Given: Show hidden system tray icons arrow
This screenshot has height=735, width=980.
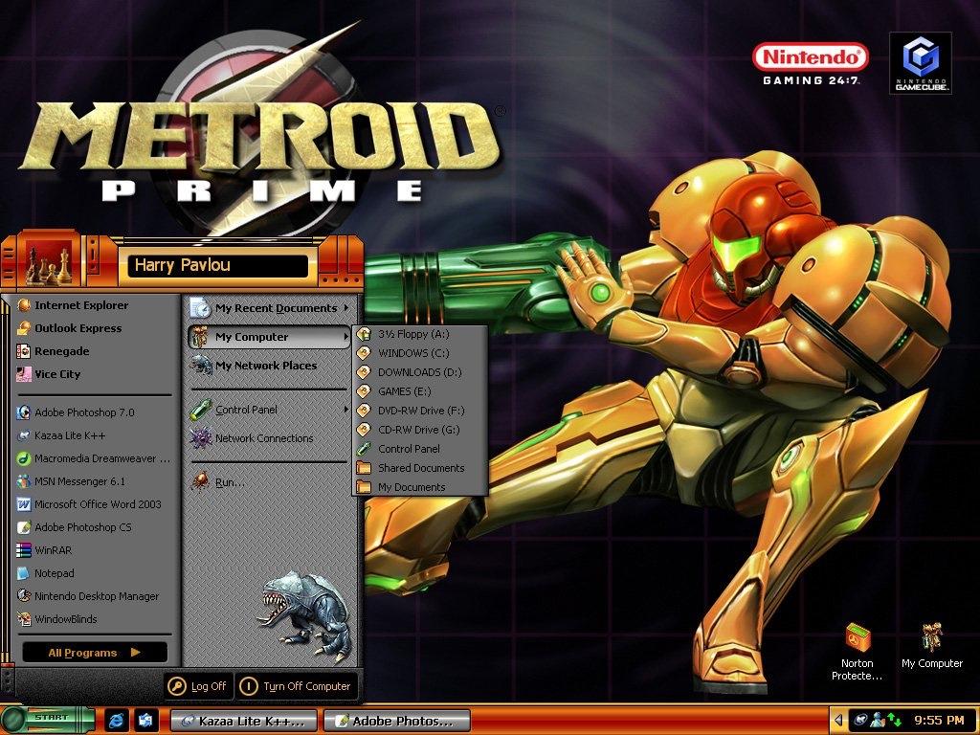Looking at the screenshot, I should coord(838,721).
